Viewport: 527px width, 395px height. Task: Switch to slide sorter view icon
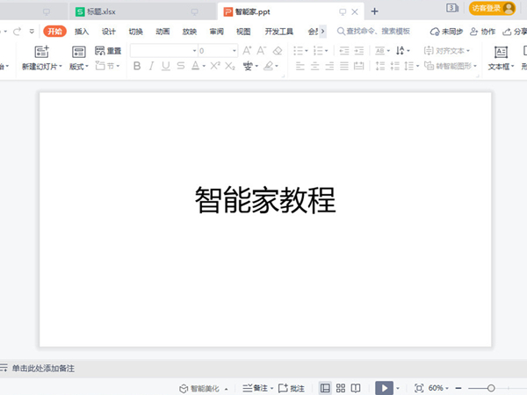tap(341, 388)
